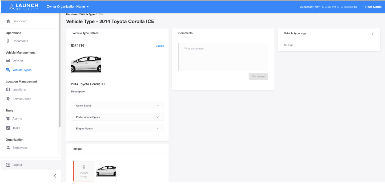Viewport: 385px width, 189px height.
Task: Click the Service Areas pin icon
Action: 8,99
